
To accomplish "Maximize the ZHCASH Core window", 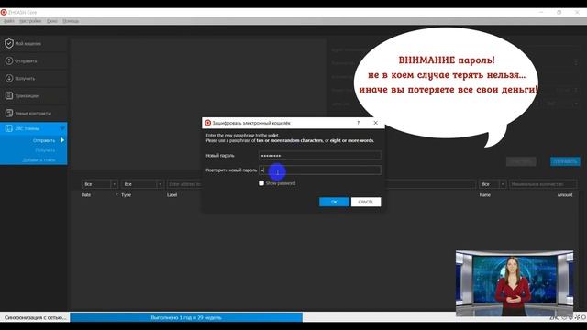I will (x=559, y=12).
